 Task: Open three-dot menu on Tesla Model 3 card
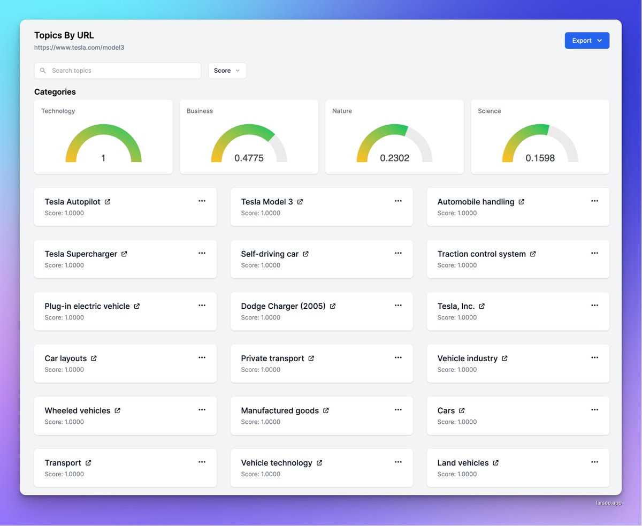point(398,201)
